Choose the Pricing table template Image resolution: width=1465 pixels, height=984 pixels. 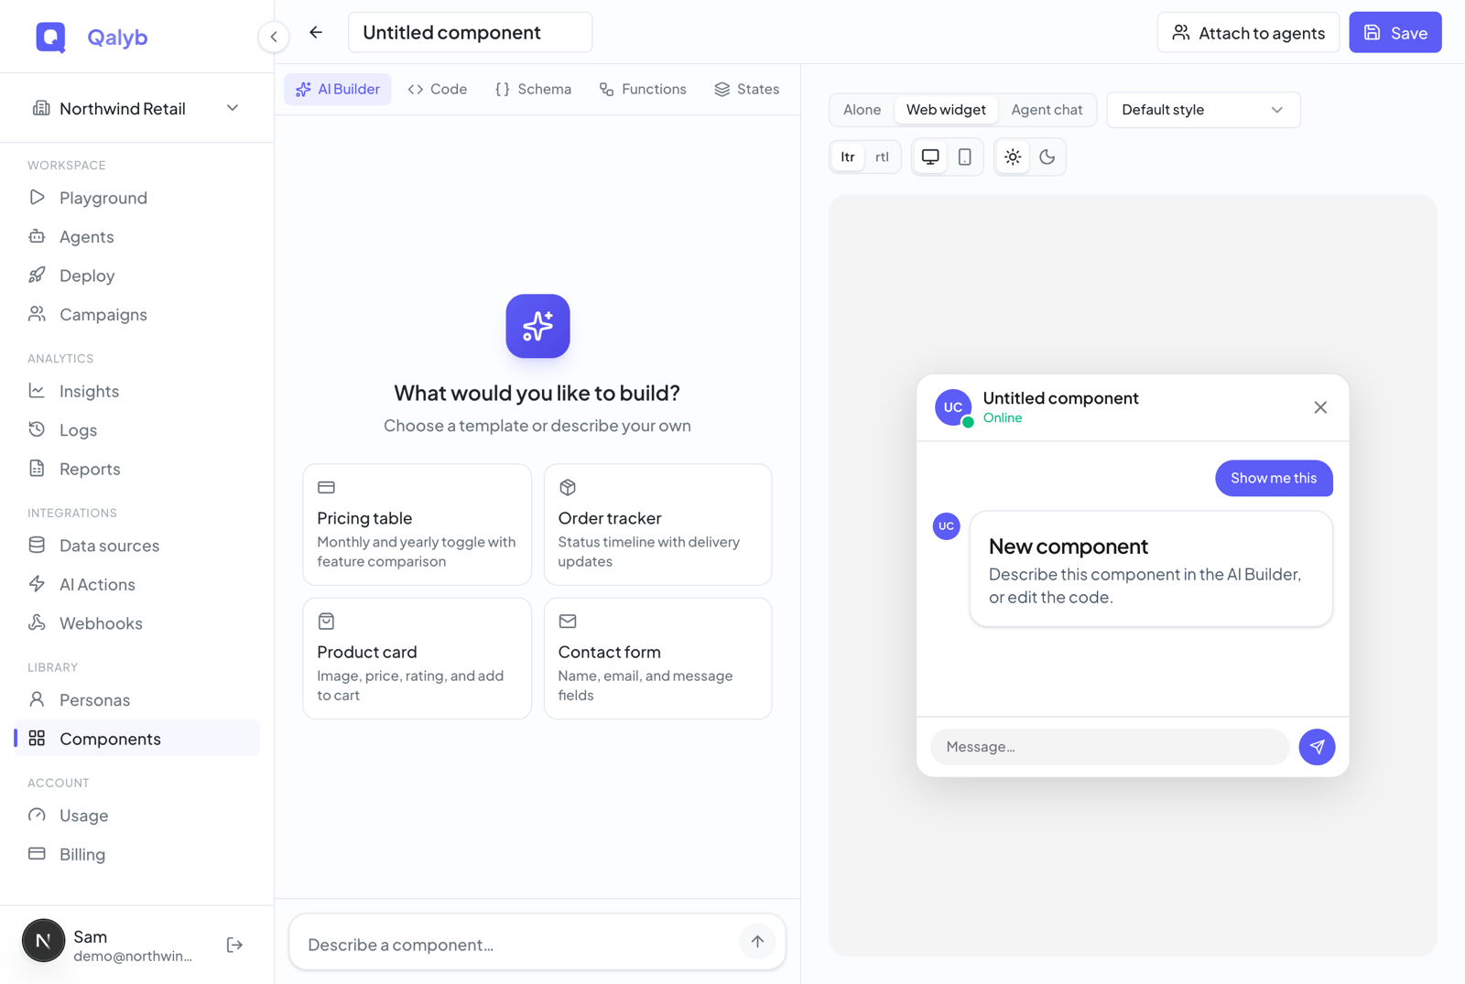point(417,524)
